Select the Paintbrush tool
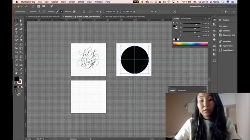Viewport: 250px width, 140px height. 21,37
